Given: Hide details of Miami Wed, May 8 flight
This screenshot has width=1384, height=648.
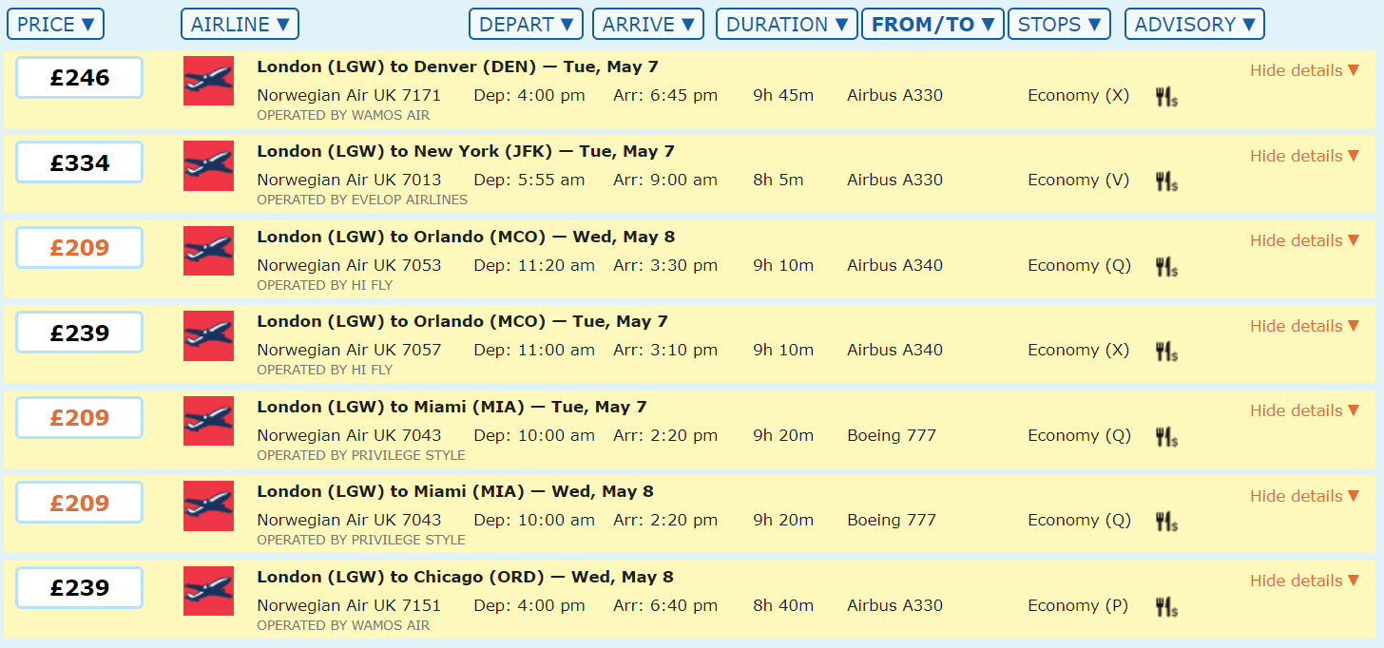Looking at the screenshot, I should (x=1305, y=496).
